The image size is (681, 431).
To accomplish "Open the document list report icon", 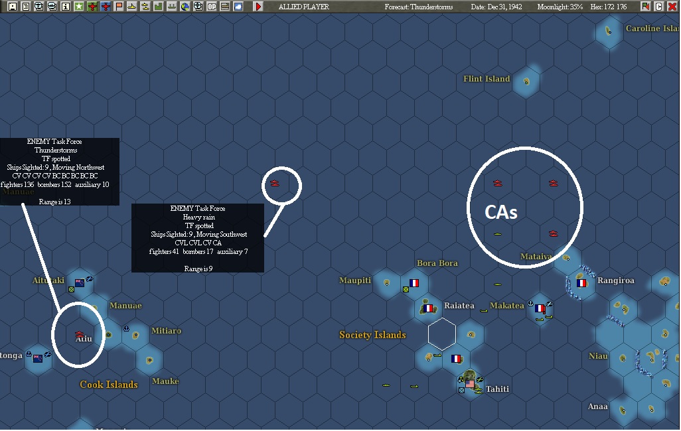I will point(26,7).
